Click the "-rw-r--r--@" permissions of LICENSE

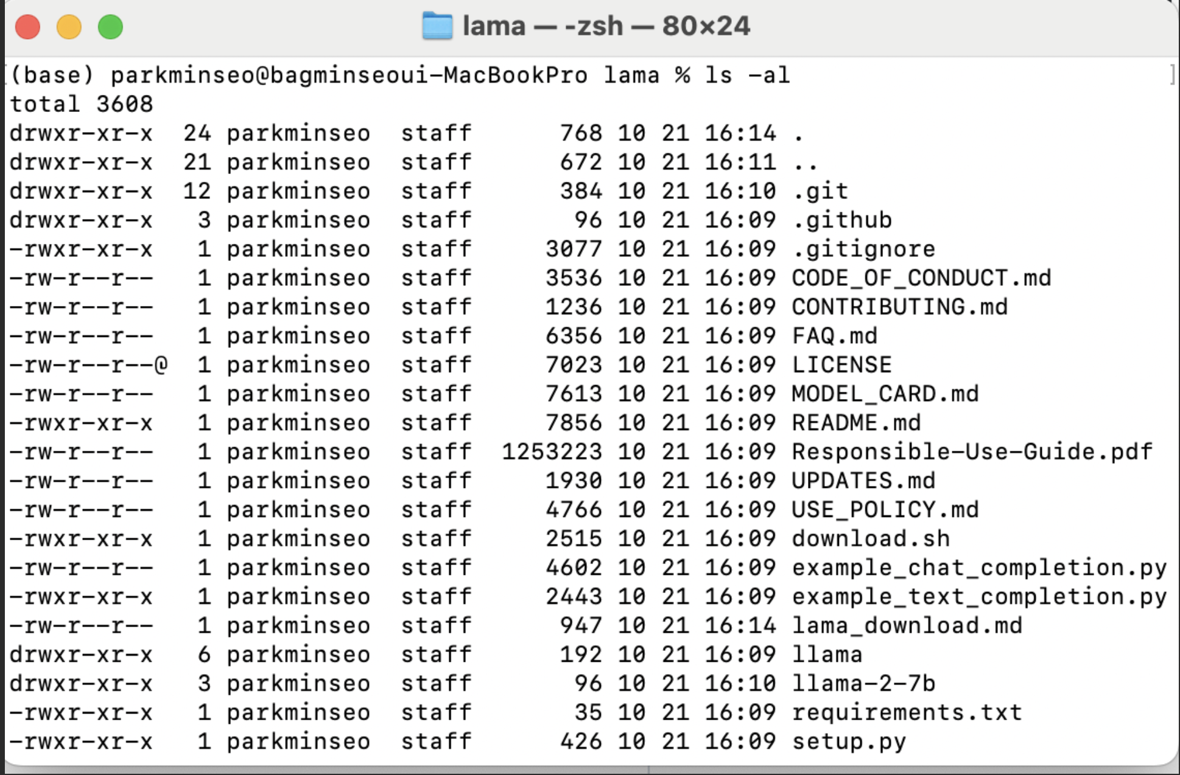(x=88, y=365)
